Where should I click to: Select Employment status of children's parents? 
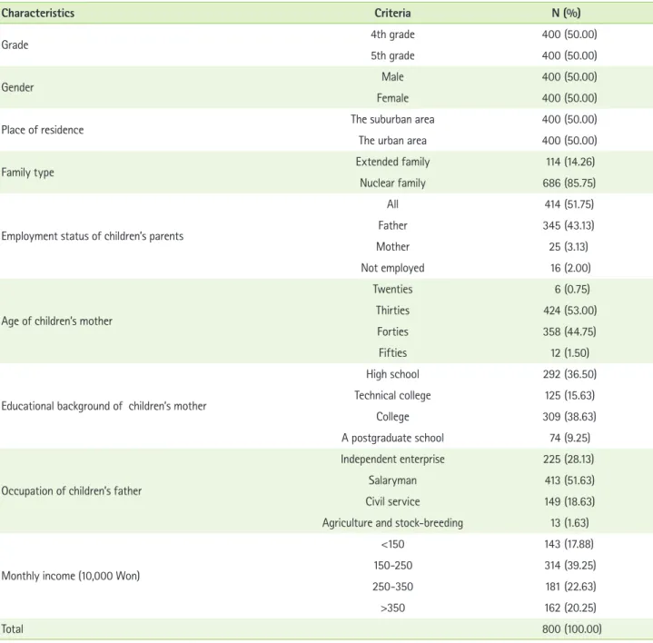tap(93, 236)
